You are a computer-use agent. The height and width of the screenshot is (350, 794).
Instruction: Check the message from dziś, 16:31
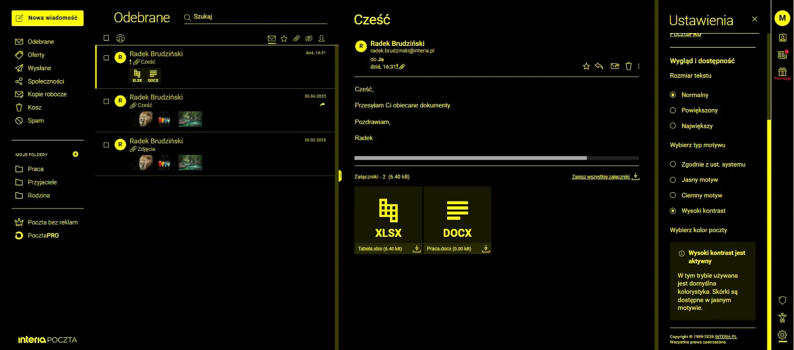[106, 57]
